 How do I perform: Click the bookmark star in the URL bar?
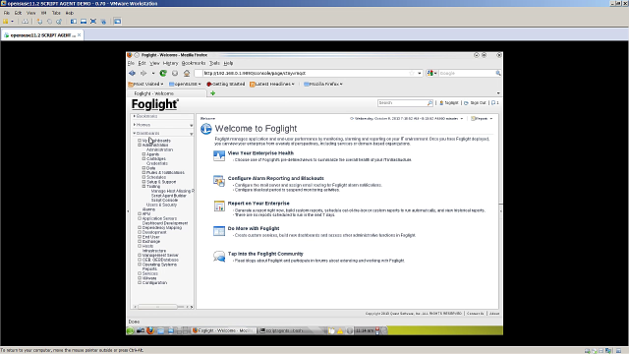click(x=412, y=73)
